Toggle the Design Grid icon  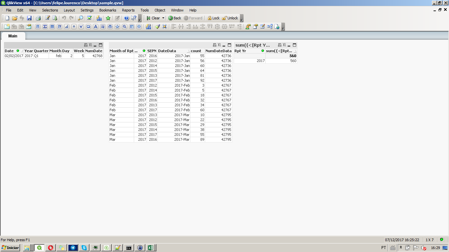tap(165, 27)
